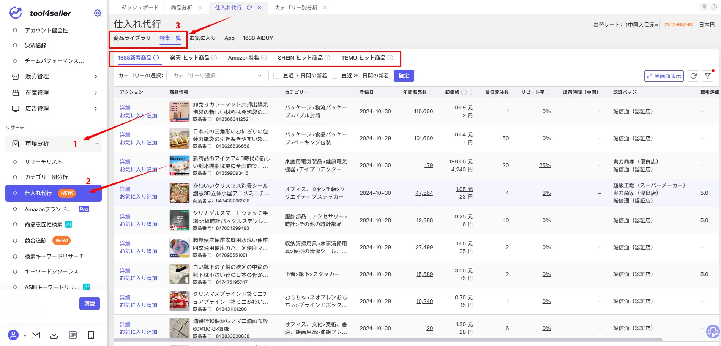Click the mobile phone icon in sidebar footer
Screen dimensions: 721x346
coord(91,335)
